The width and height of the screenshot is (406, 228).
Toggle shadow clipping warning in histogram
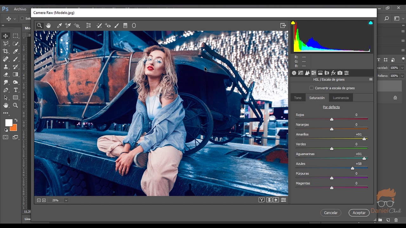pyautogui.click(x=293, y=23)
